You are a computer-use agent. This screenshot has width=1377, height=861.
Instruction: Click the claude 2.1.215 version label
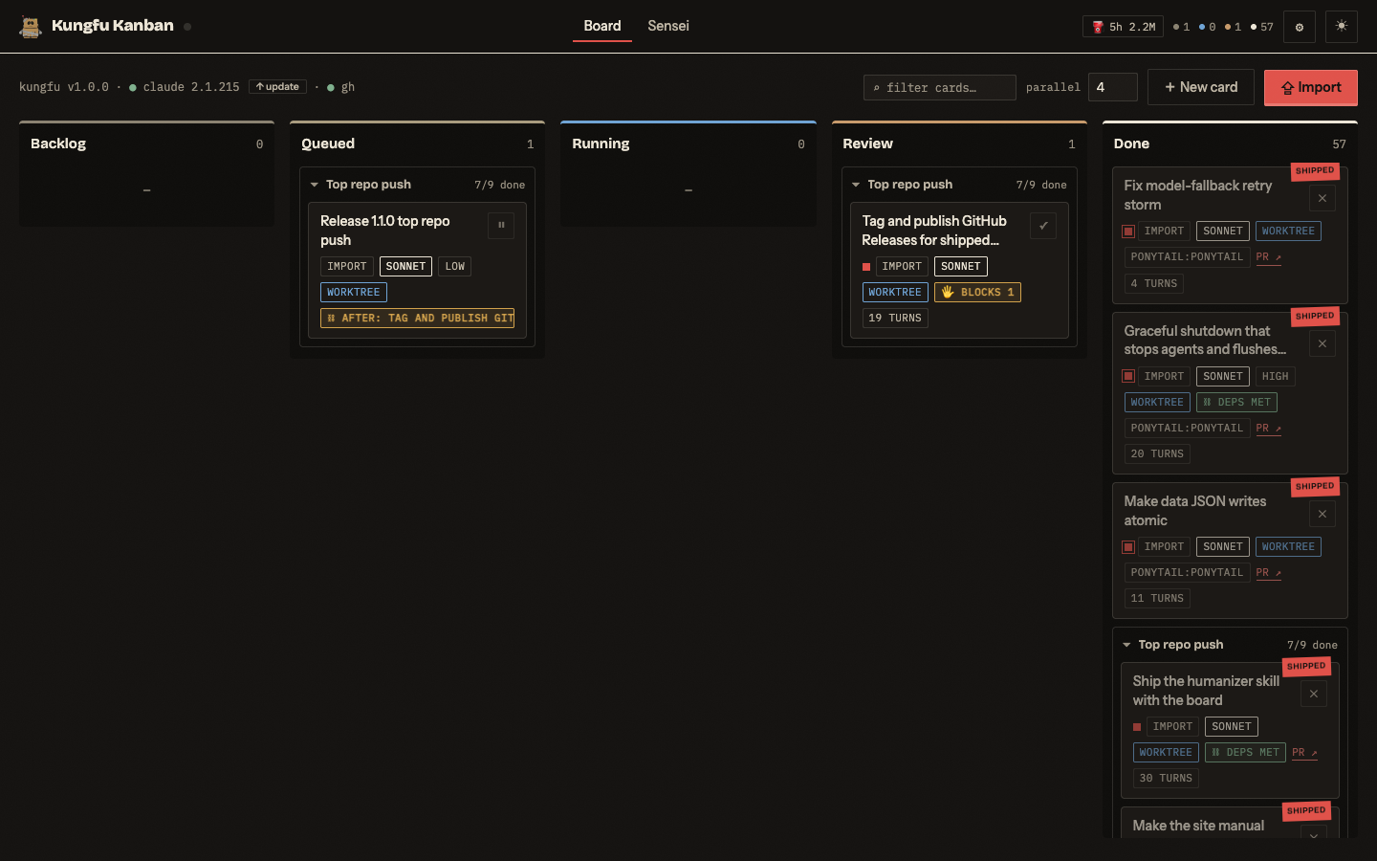[191, 87]
